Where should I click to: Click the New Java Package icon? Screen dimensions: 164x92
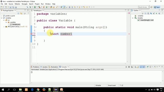(44, 7)
